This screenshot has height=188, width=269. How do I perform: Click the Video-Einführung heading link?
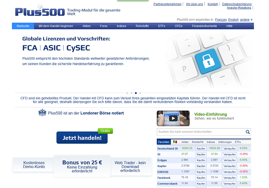point(210,115)
